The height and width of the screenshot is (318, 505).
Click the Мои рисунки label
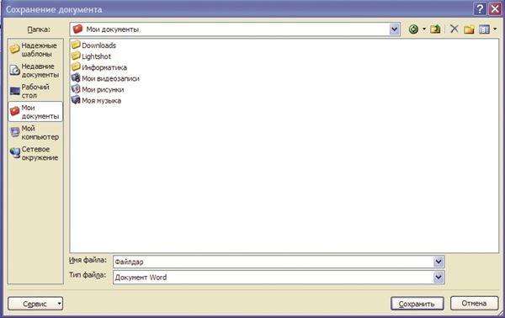103,89
